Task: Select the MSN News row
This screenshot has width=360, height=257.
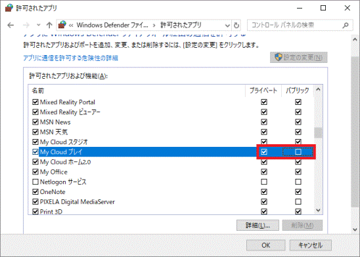Action: [171, 122]
